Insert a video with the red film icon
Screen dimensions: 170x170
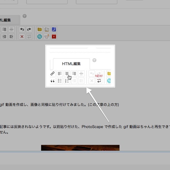pos(54,36)
